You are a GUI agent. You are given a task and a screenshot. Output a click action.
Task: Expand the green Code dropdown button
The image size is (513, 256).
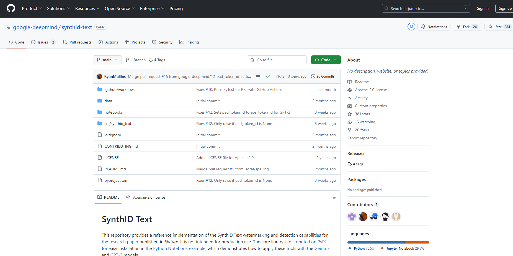(326, 60)
